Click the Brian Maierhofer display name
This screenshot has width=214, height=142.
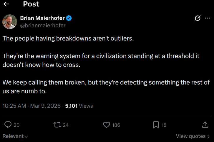point(42,18)
